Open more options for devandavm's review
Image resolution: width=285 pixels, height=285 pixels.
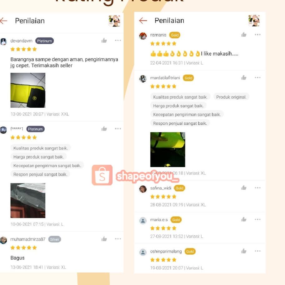pos(118,40)
